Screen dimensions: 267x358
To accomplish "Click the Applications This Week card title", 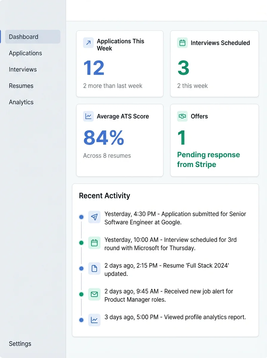I will click(x=120, y=45).
